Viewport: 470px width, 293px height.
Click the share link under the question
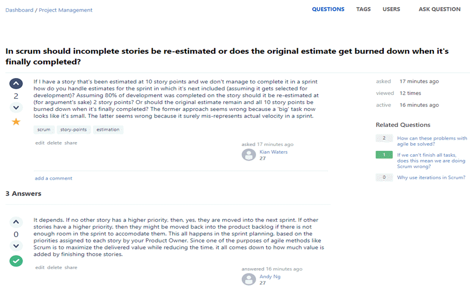click(71, 143)
